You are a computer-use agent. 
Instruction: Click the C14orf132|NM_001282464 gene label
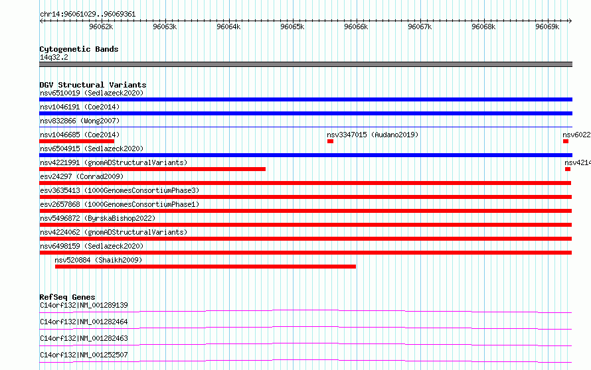point(84,322)
